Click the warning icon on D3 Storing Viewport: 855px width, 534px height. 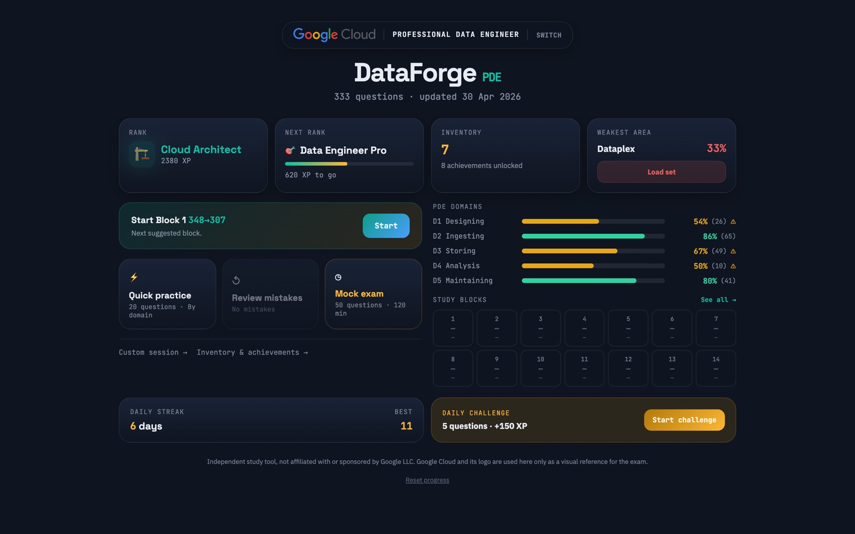point(733,251)
